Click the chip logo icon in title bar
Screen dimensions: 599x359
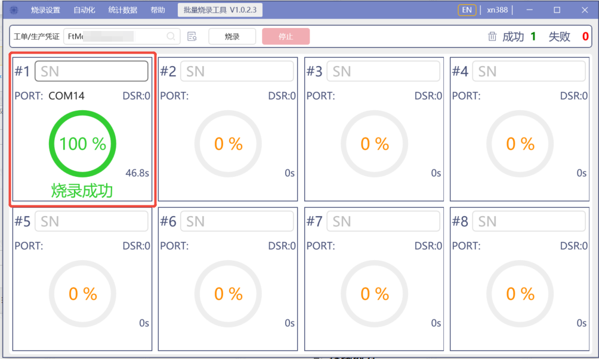14,10
